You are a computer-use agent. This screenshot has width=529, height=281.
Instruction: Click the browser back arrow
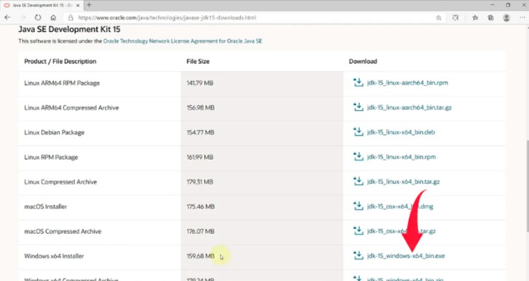point(8,17)
